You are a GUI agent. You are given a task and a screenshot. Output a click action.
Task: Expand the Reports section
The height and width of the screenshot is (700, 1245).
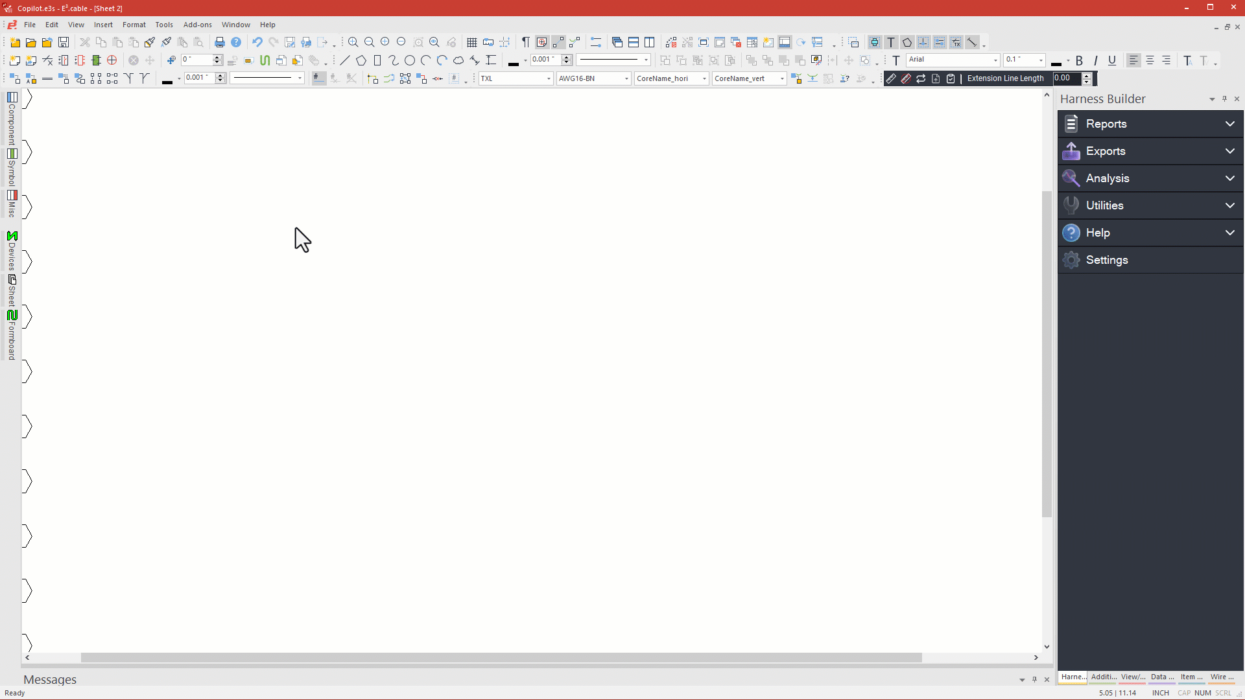coord(1150,124)
